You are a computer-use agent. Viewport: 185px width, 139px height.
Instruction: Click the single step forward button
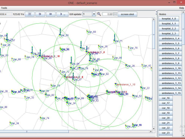point(40,14)
